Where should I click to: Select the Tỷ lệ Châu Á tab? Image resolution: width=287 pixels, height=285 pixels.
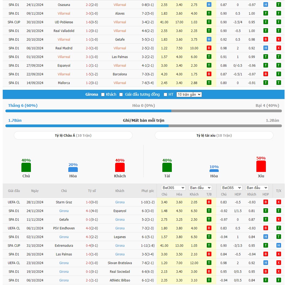point(73,135)
